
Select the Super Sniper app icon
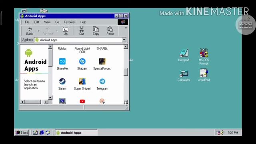(82, 82)
